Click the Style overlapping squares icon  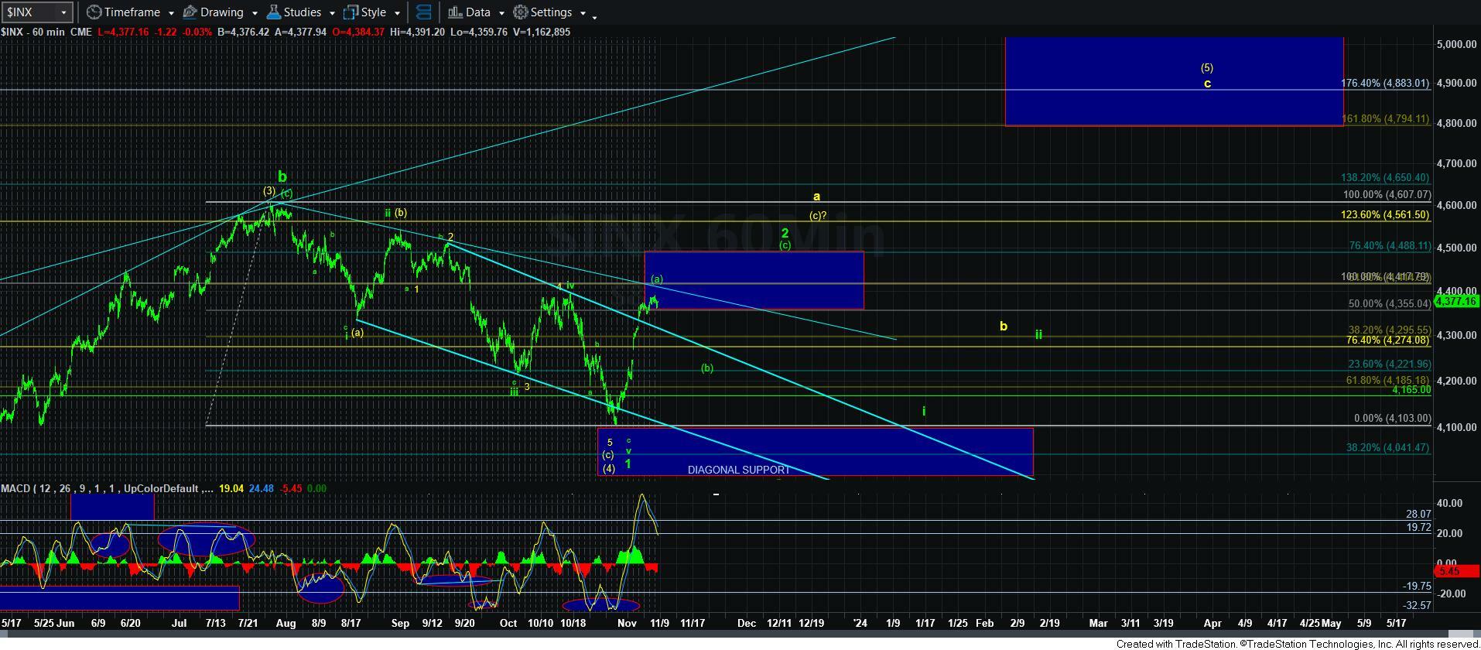tap(351, 12)
